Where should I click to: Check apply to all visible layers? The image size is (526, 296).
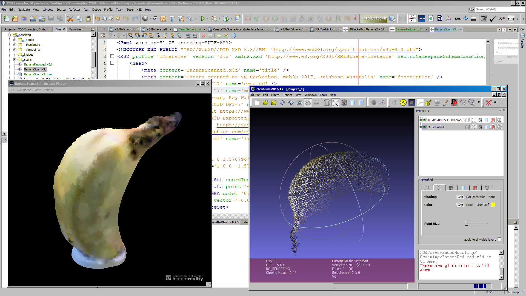(x=499, y=239)
